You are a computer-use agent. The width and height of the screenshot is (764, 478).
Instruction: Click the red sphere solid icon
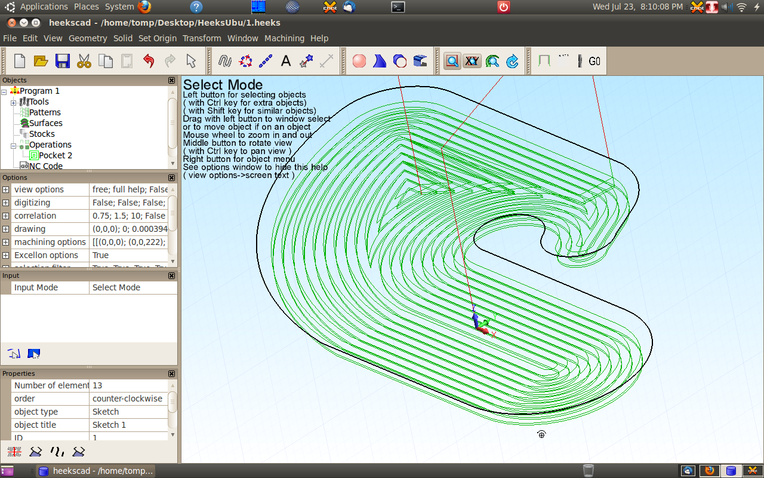359,61
